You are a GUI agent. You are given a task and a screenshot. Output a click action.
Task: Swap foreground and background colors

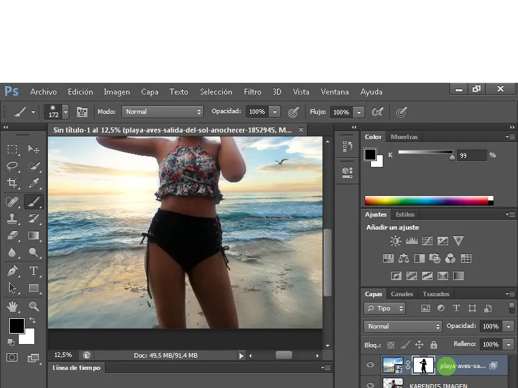tap(32, 319)
